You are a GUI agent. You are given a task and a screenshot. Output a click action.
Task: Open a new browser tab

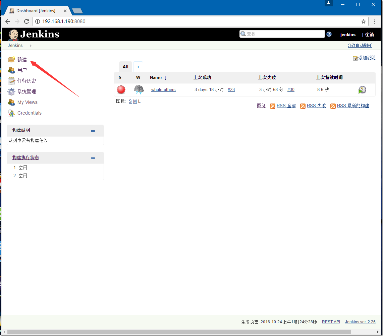coord(77,11)
